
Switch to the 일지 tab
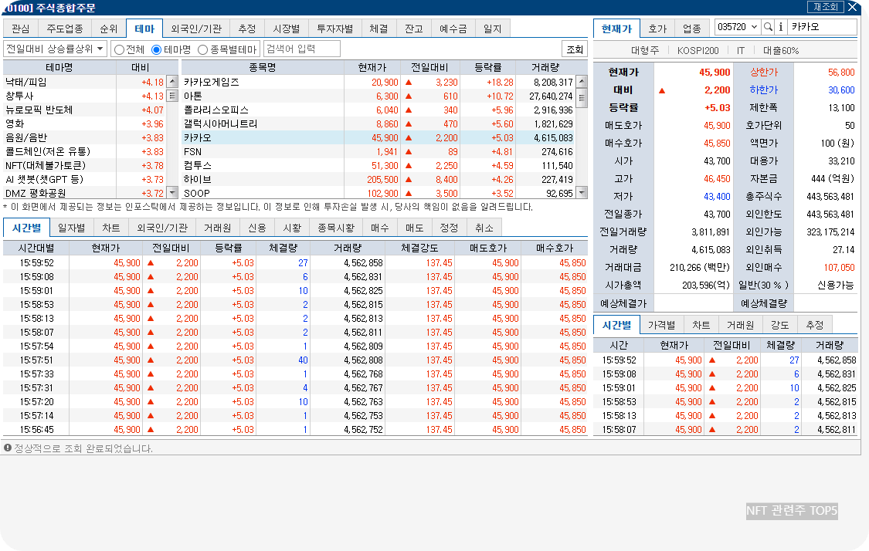point(492,29)
